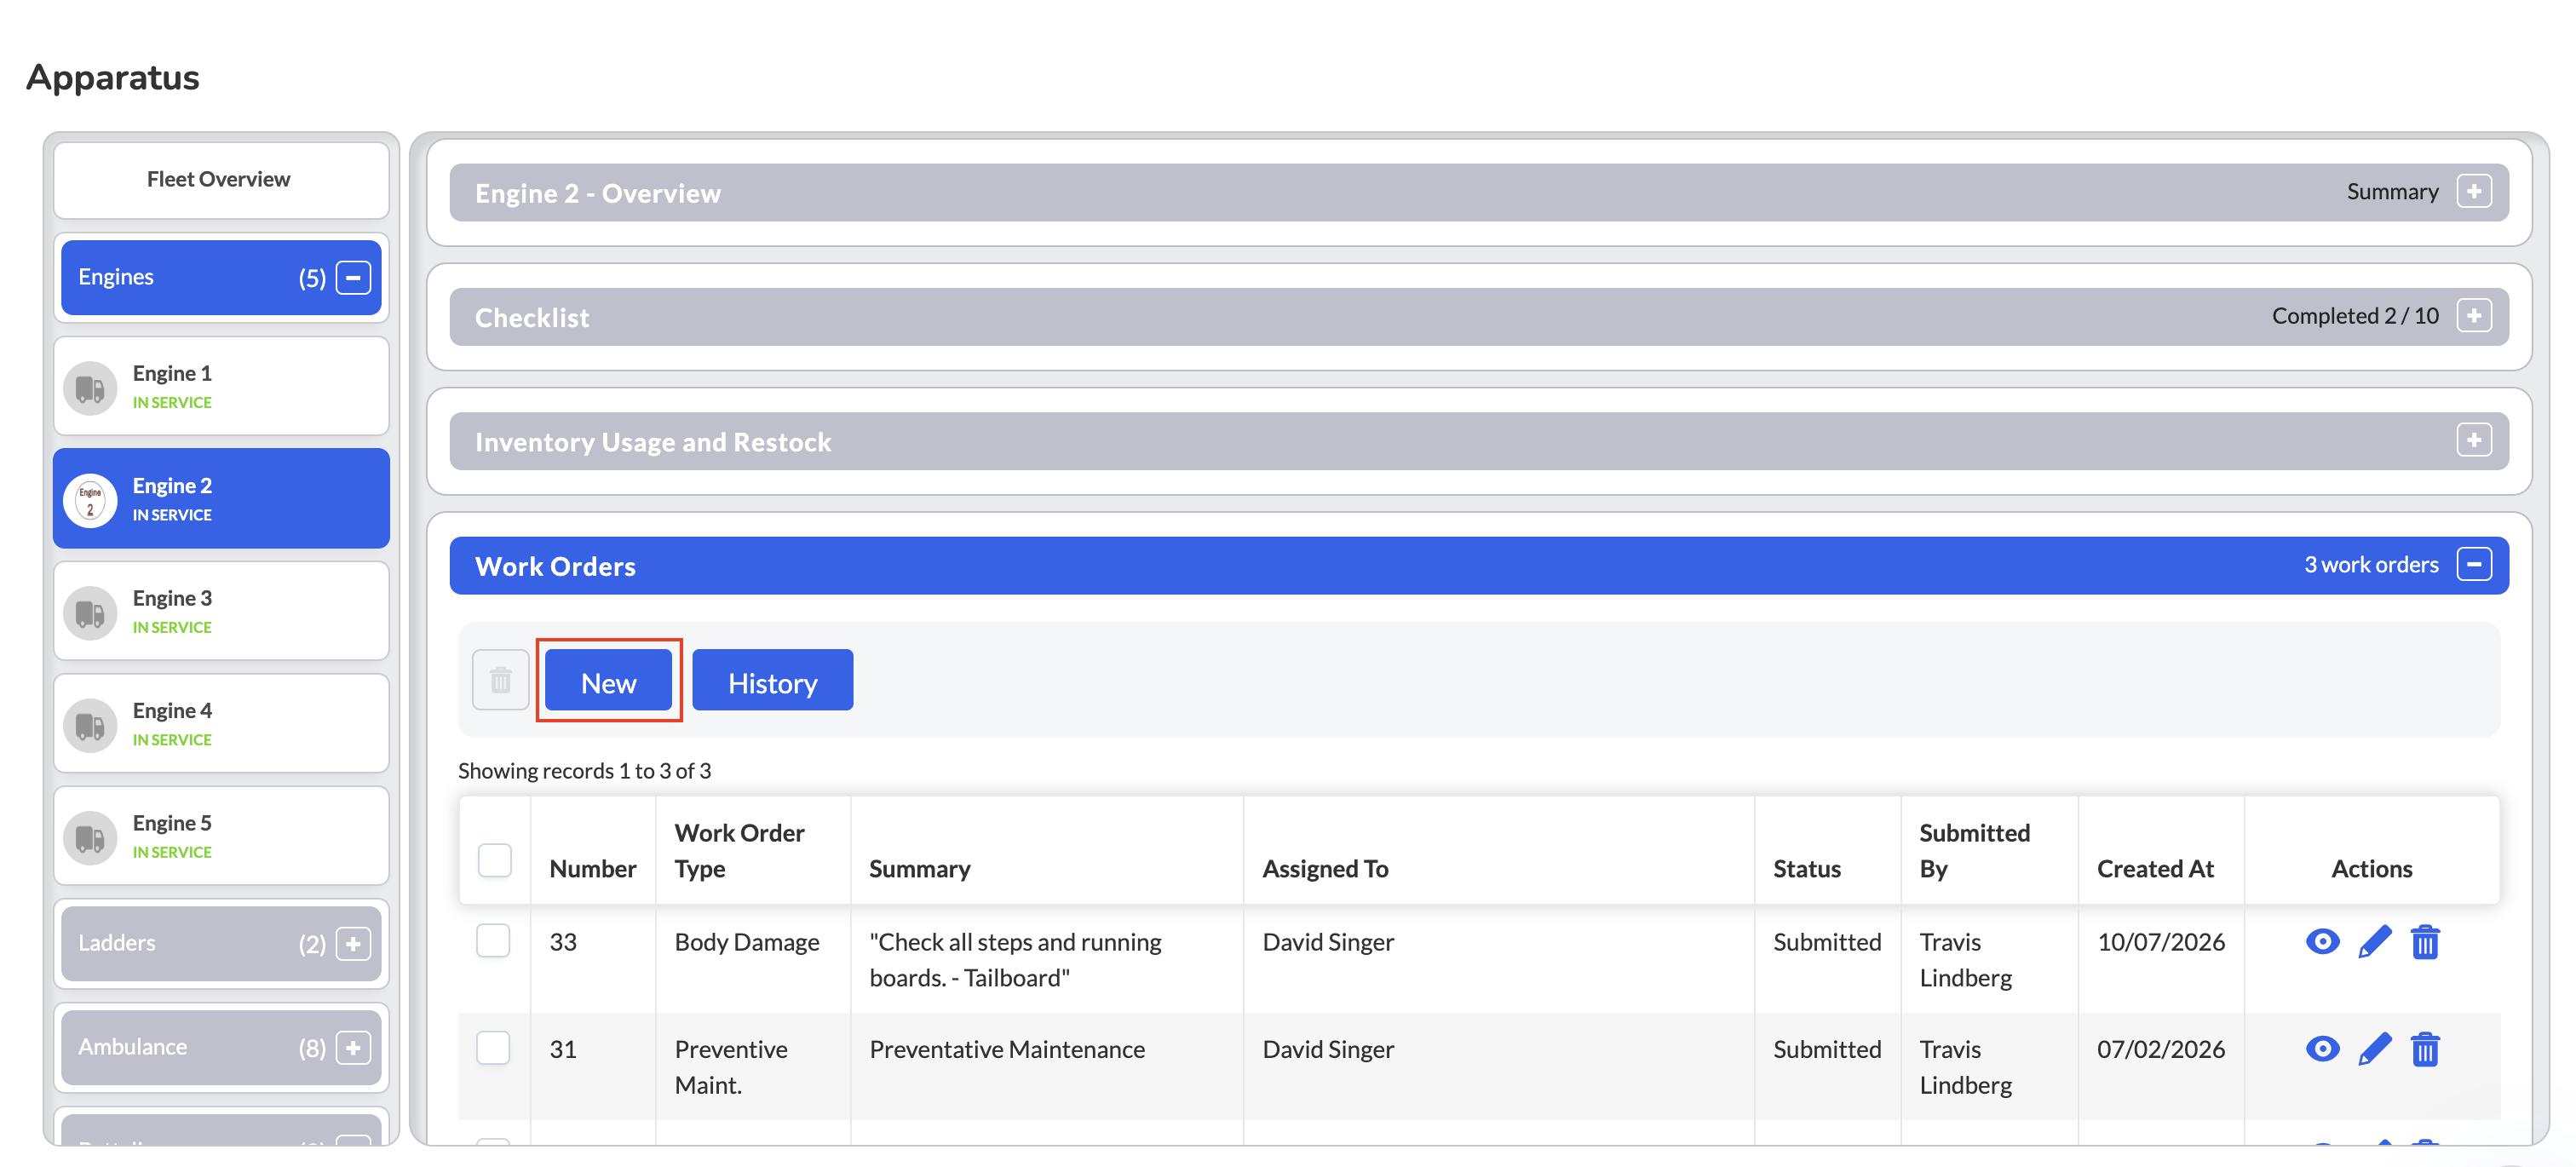The height and width of the screenshot is (1167, 2576).
Task: Click the bulk delete trash icon beside New
Action: (x=500, y=680)
